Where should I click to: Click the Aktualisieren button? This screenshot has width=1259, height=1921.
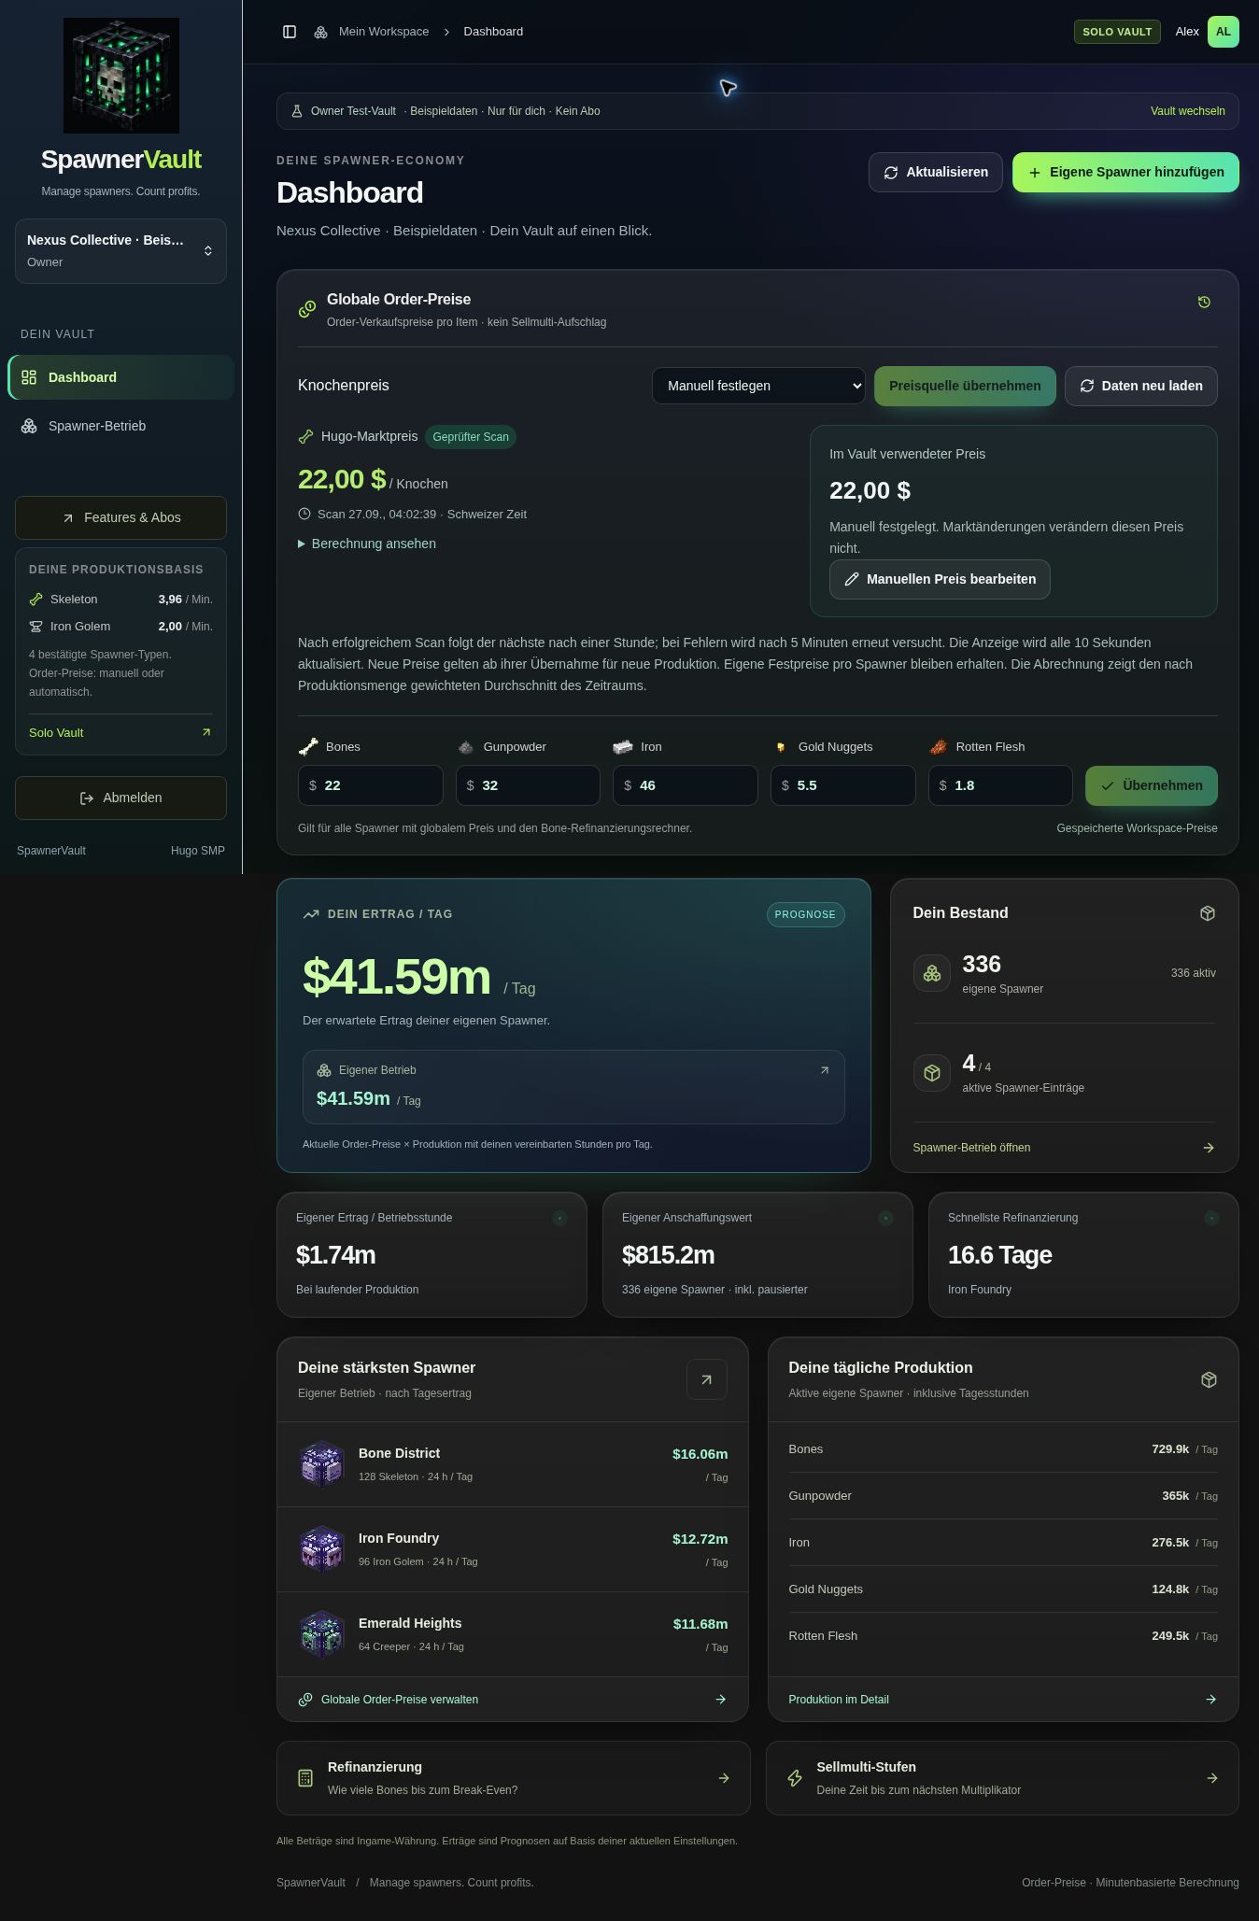coord(935,173)
